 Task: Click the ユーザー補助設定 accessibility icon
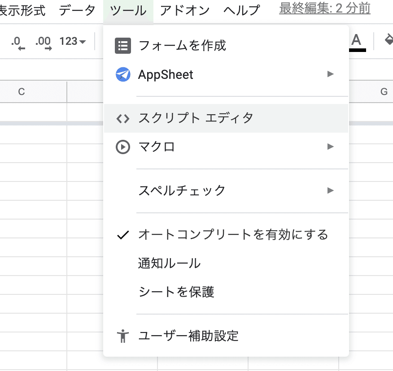tap(122, 336)
